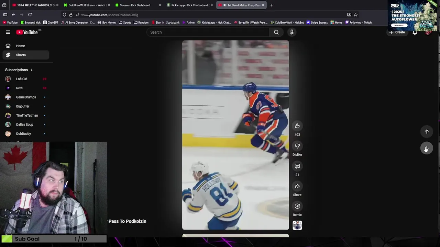Click the Create button
440x247 pixels.
coord(397,32)
